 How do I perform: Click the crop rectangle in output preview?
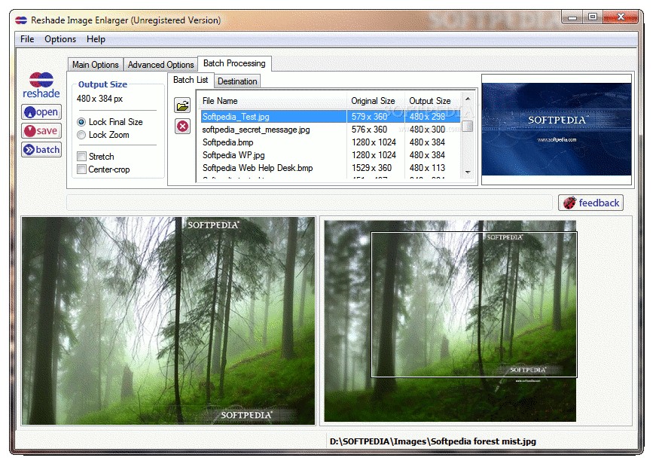(x=474, y=304)
